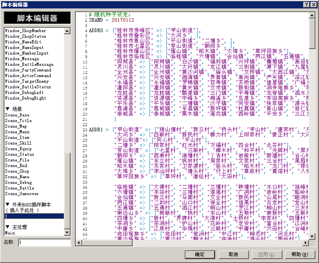The image size is (319, 263).
Task: Click the script list scrollbar thumb
Action: pos(67,191)
